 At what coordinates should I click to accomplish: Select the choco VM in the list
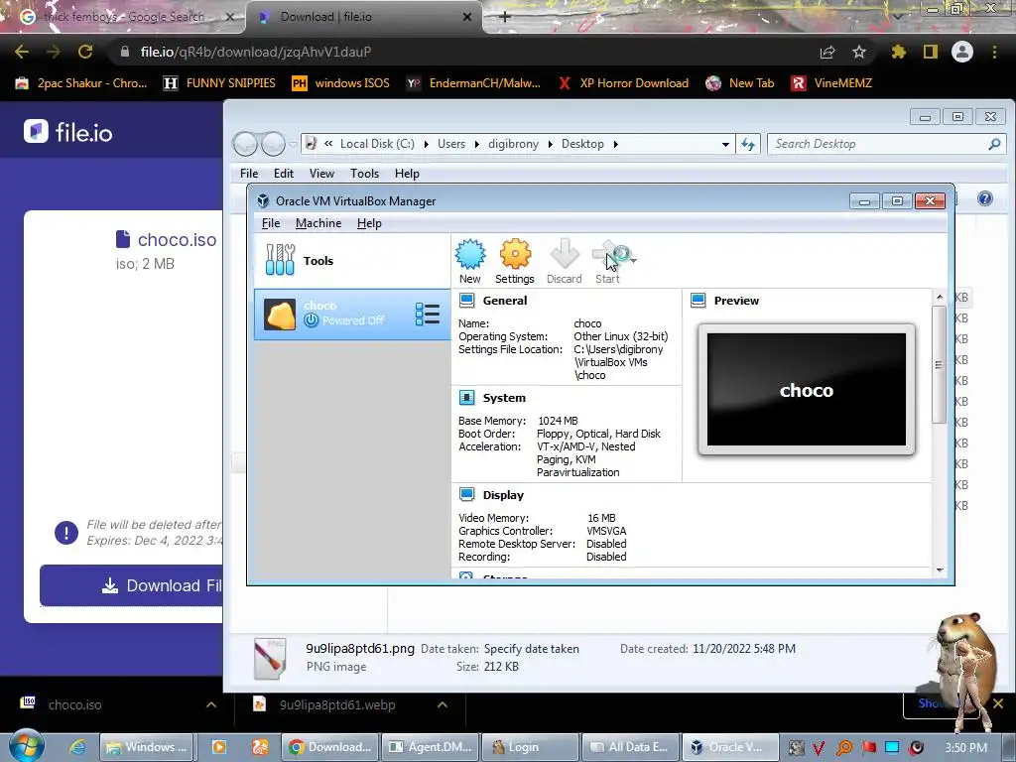[352, 315]
